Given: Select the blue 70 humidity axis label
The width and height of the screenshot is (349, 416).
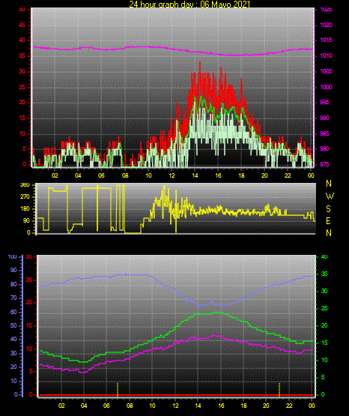Looking at the screenshot, I should [x=13, y=298].
